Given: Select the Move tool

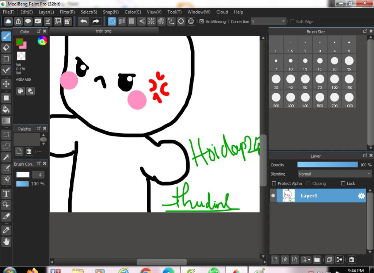Looking at the screenshot, I should (x=7, y=84).
